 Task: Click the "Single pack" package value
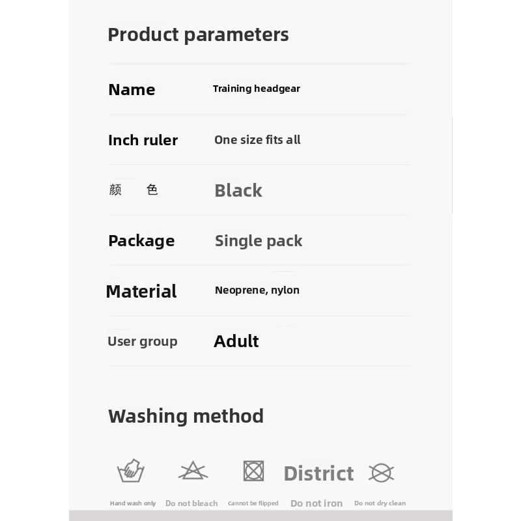259,241
